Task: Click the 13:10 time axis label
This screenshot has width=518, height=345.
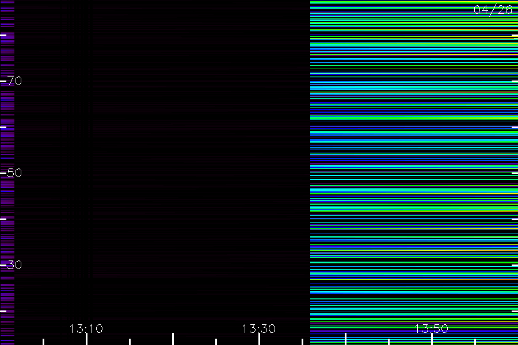Action: (x=86, y=329)
